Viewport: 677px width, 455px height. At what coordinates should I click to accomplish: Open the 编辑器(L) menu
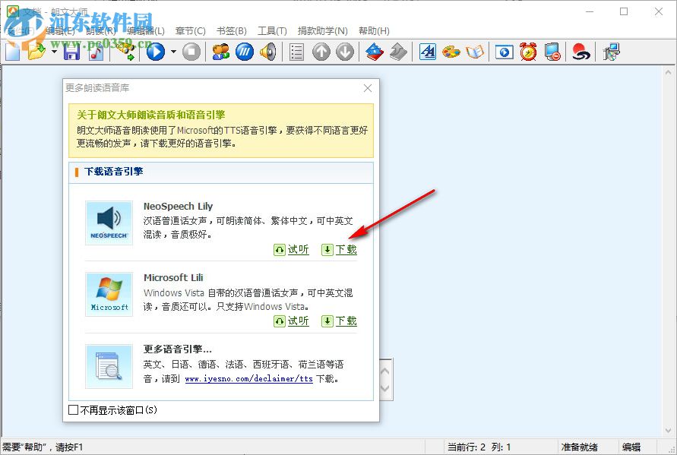coord(147,31)
